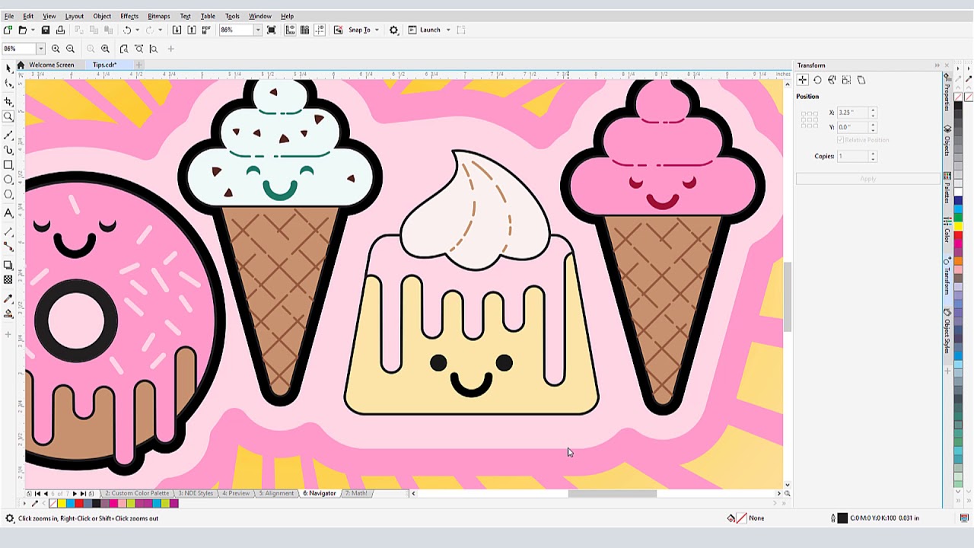Click the Print icon in the toolbar

coord(60,30)
